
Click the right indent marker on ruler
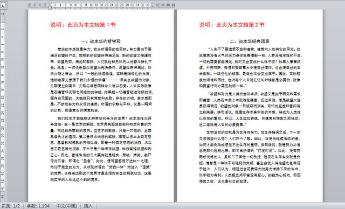click(152, 6)
